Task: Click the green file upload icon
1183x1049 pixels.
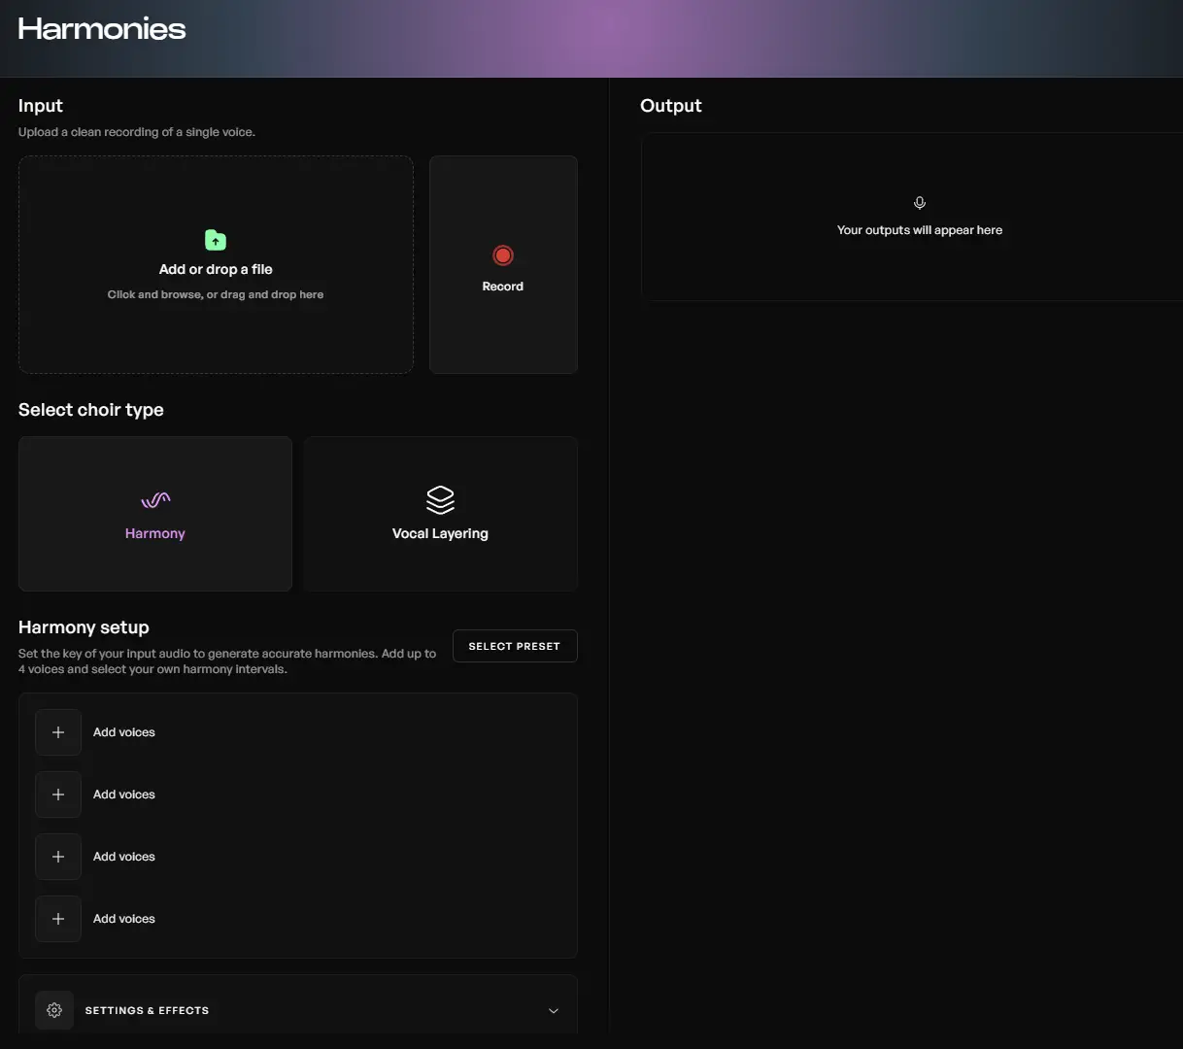Action: (x=216, y=240)
